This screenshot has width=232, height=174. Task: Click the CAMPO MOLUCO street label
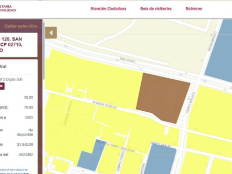(190, 103)
